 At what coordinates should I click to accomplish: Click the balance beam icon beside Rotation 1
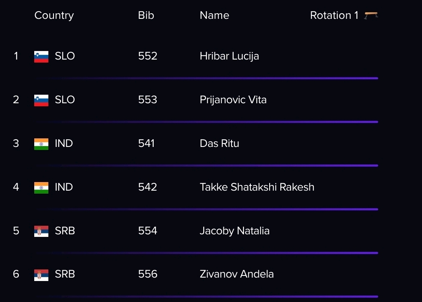coord(371,15)
